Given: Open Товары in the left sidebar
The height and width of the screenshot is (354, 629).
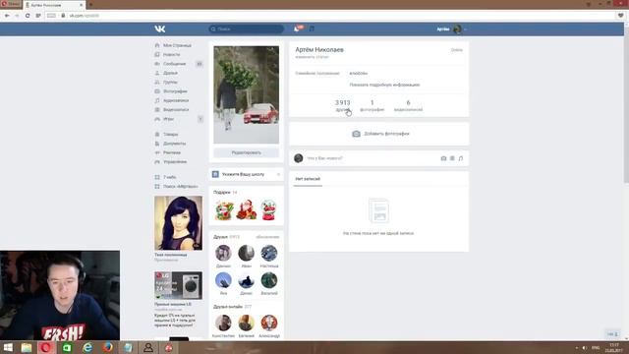Looking at the screenshot, I should pos(170,135).
